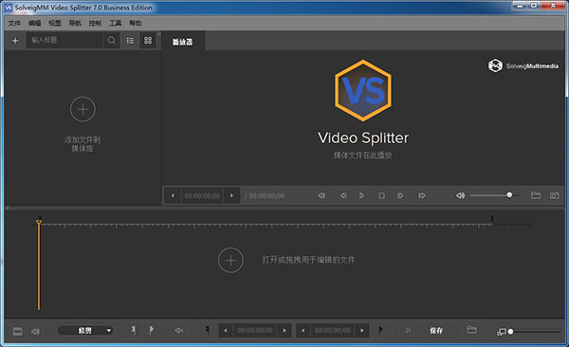Set the fragment end marker icon
The height and width of the screenshot is (347, 569).
[380, 330]
